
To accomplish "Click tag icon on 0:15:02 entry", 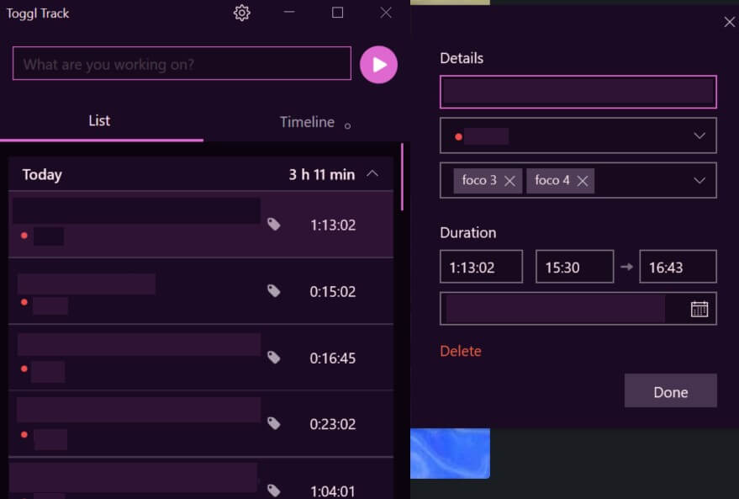I will tap(274, 291).
